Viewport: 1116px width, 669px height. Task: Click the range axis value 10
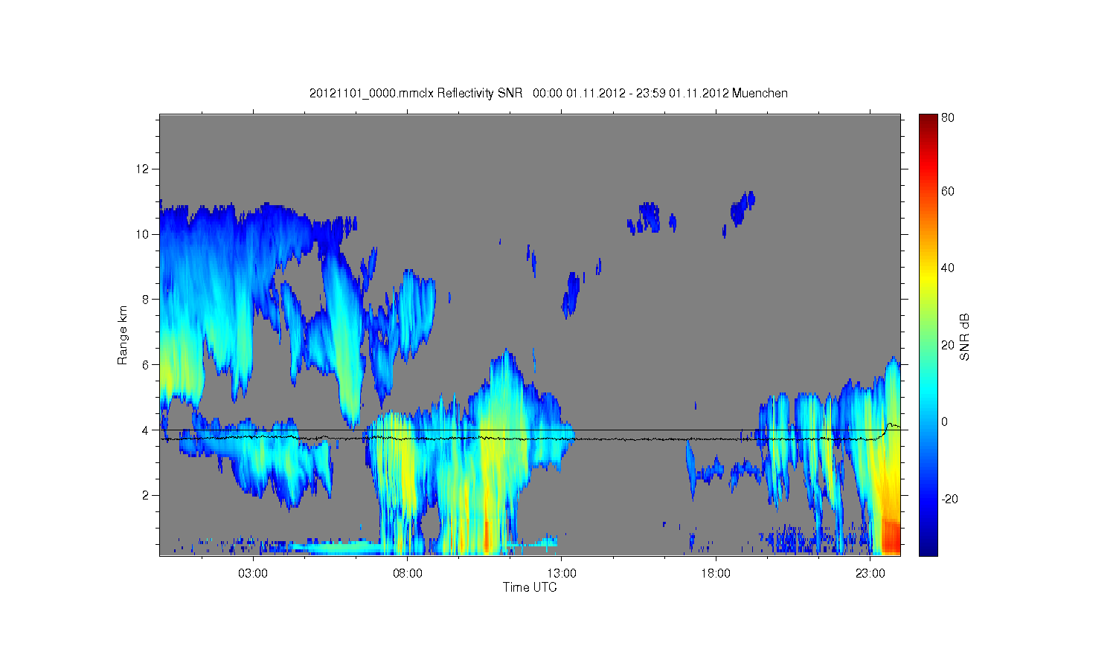[144, 234]
